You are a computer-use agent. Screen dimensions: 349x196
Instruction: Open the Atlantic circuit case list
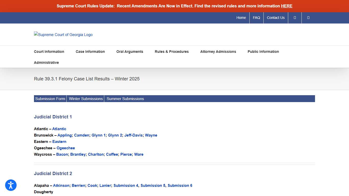pos(59,129)
